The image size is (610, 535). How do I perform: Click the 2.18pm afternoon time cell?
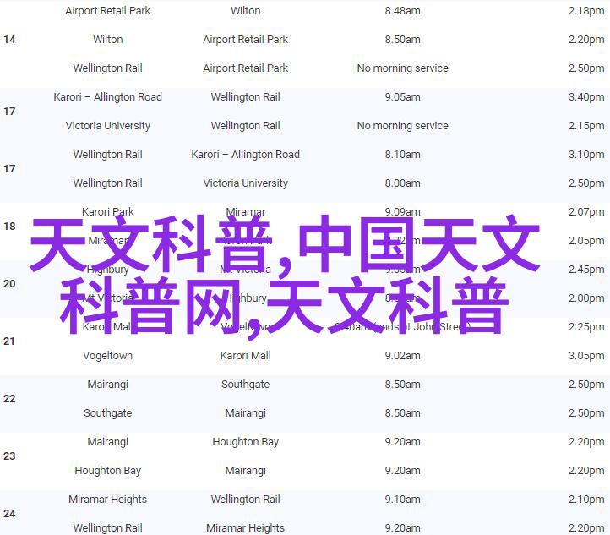tap(585, 11)
